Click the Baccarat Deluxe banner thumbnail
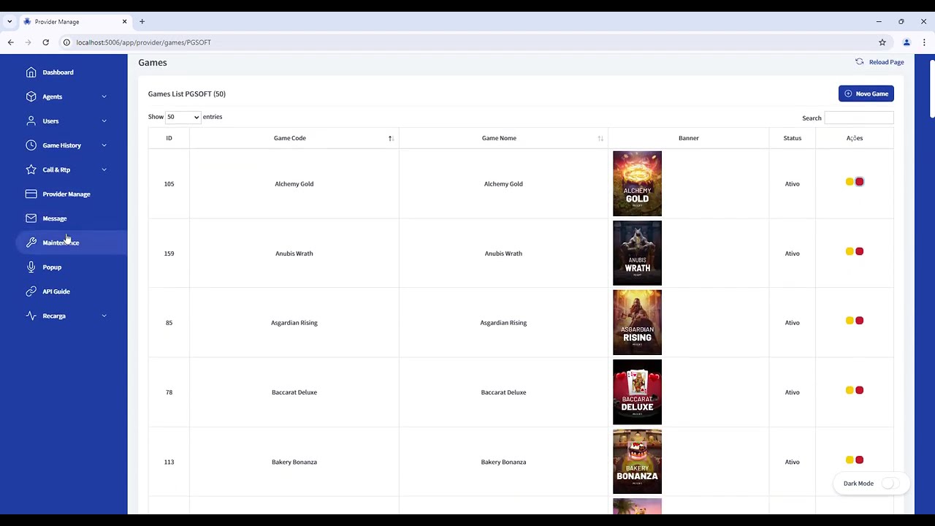The width and height of the screenshot is (935, 526). [x=637, y=392]
